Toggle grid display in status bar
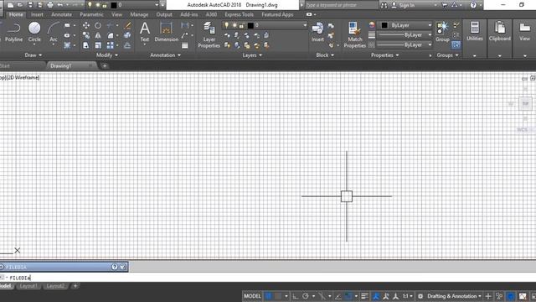This screenshot has height=302, width=536. pyautogui.click(x=269, y=296)
